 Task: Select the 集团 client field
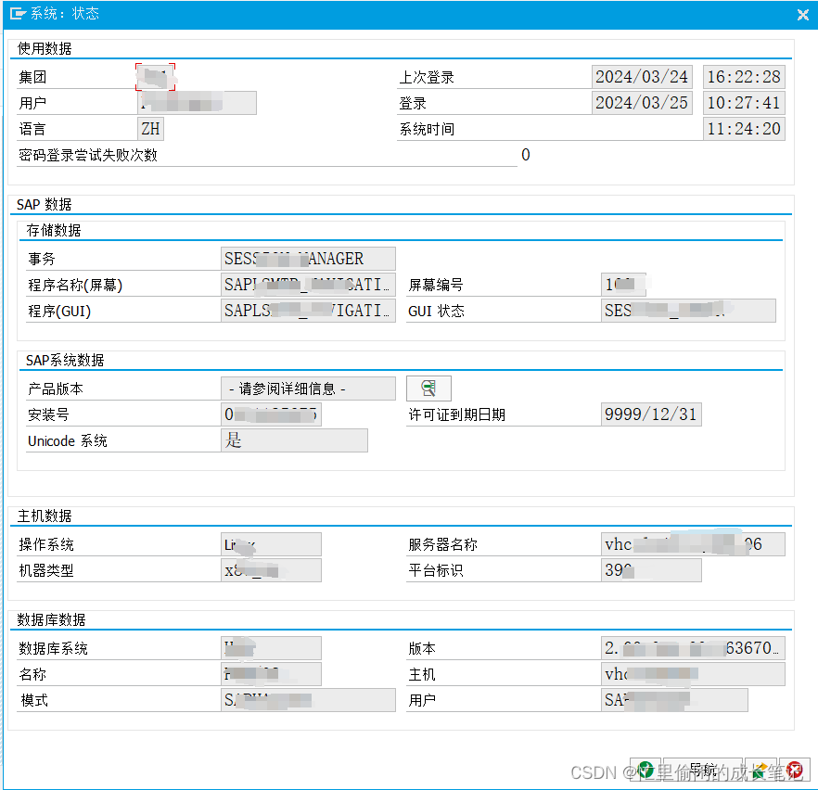155,77
